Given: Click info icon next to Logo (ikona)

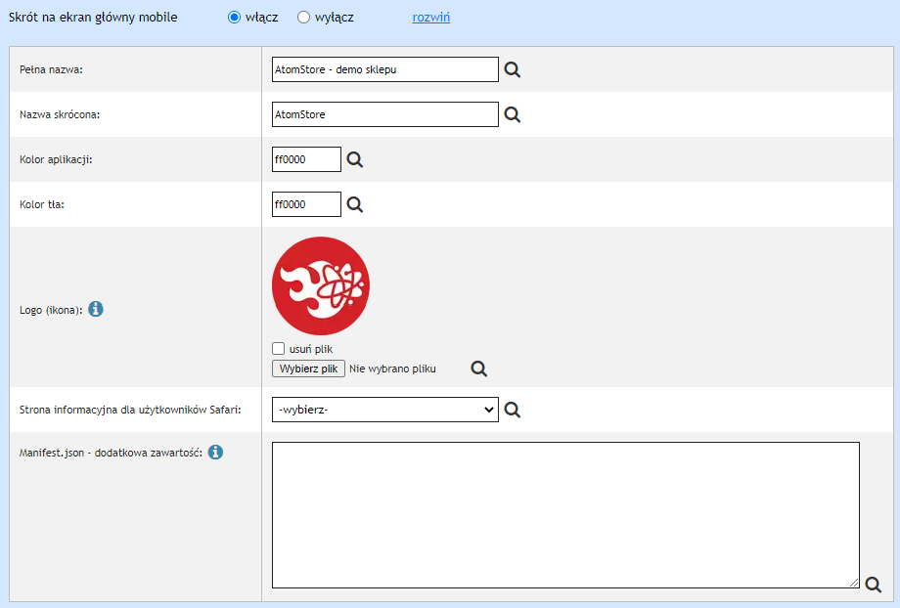Looking at the screenshot, I should point(96,309).
